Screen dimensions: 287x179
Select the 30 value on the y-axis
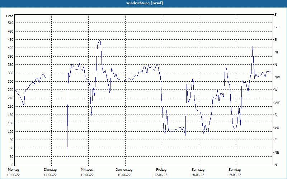click(11, 156)
